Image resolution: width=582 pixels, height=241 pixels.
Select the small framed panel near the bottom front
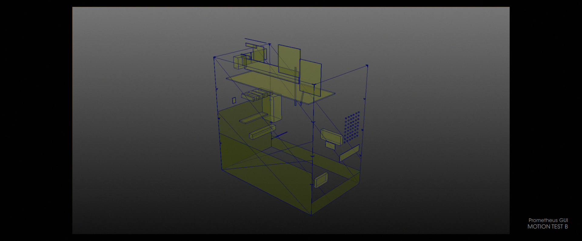tap(321, 180)
